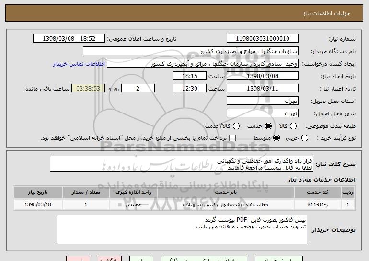The image size is (369, 261).
Task: Click تاریخ نیاز column header
Action: point(38,193)
